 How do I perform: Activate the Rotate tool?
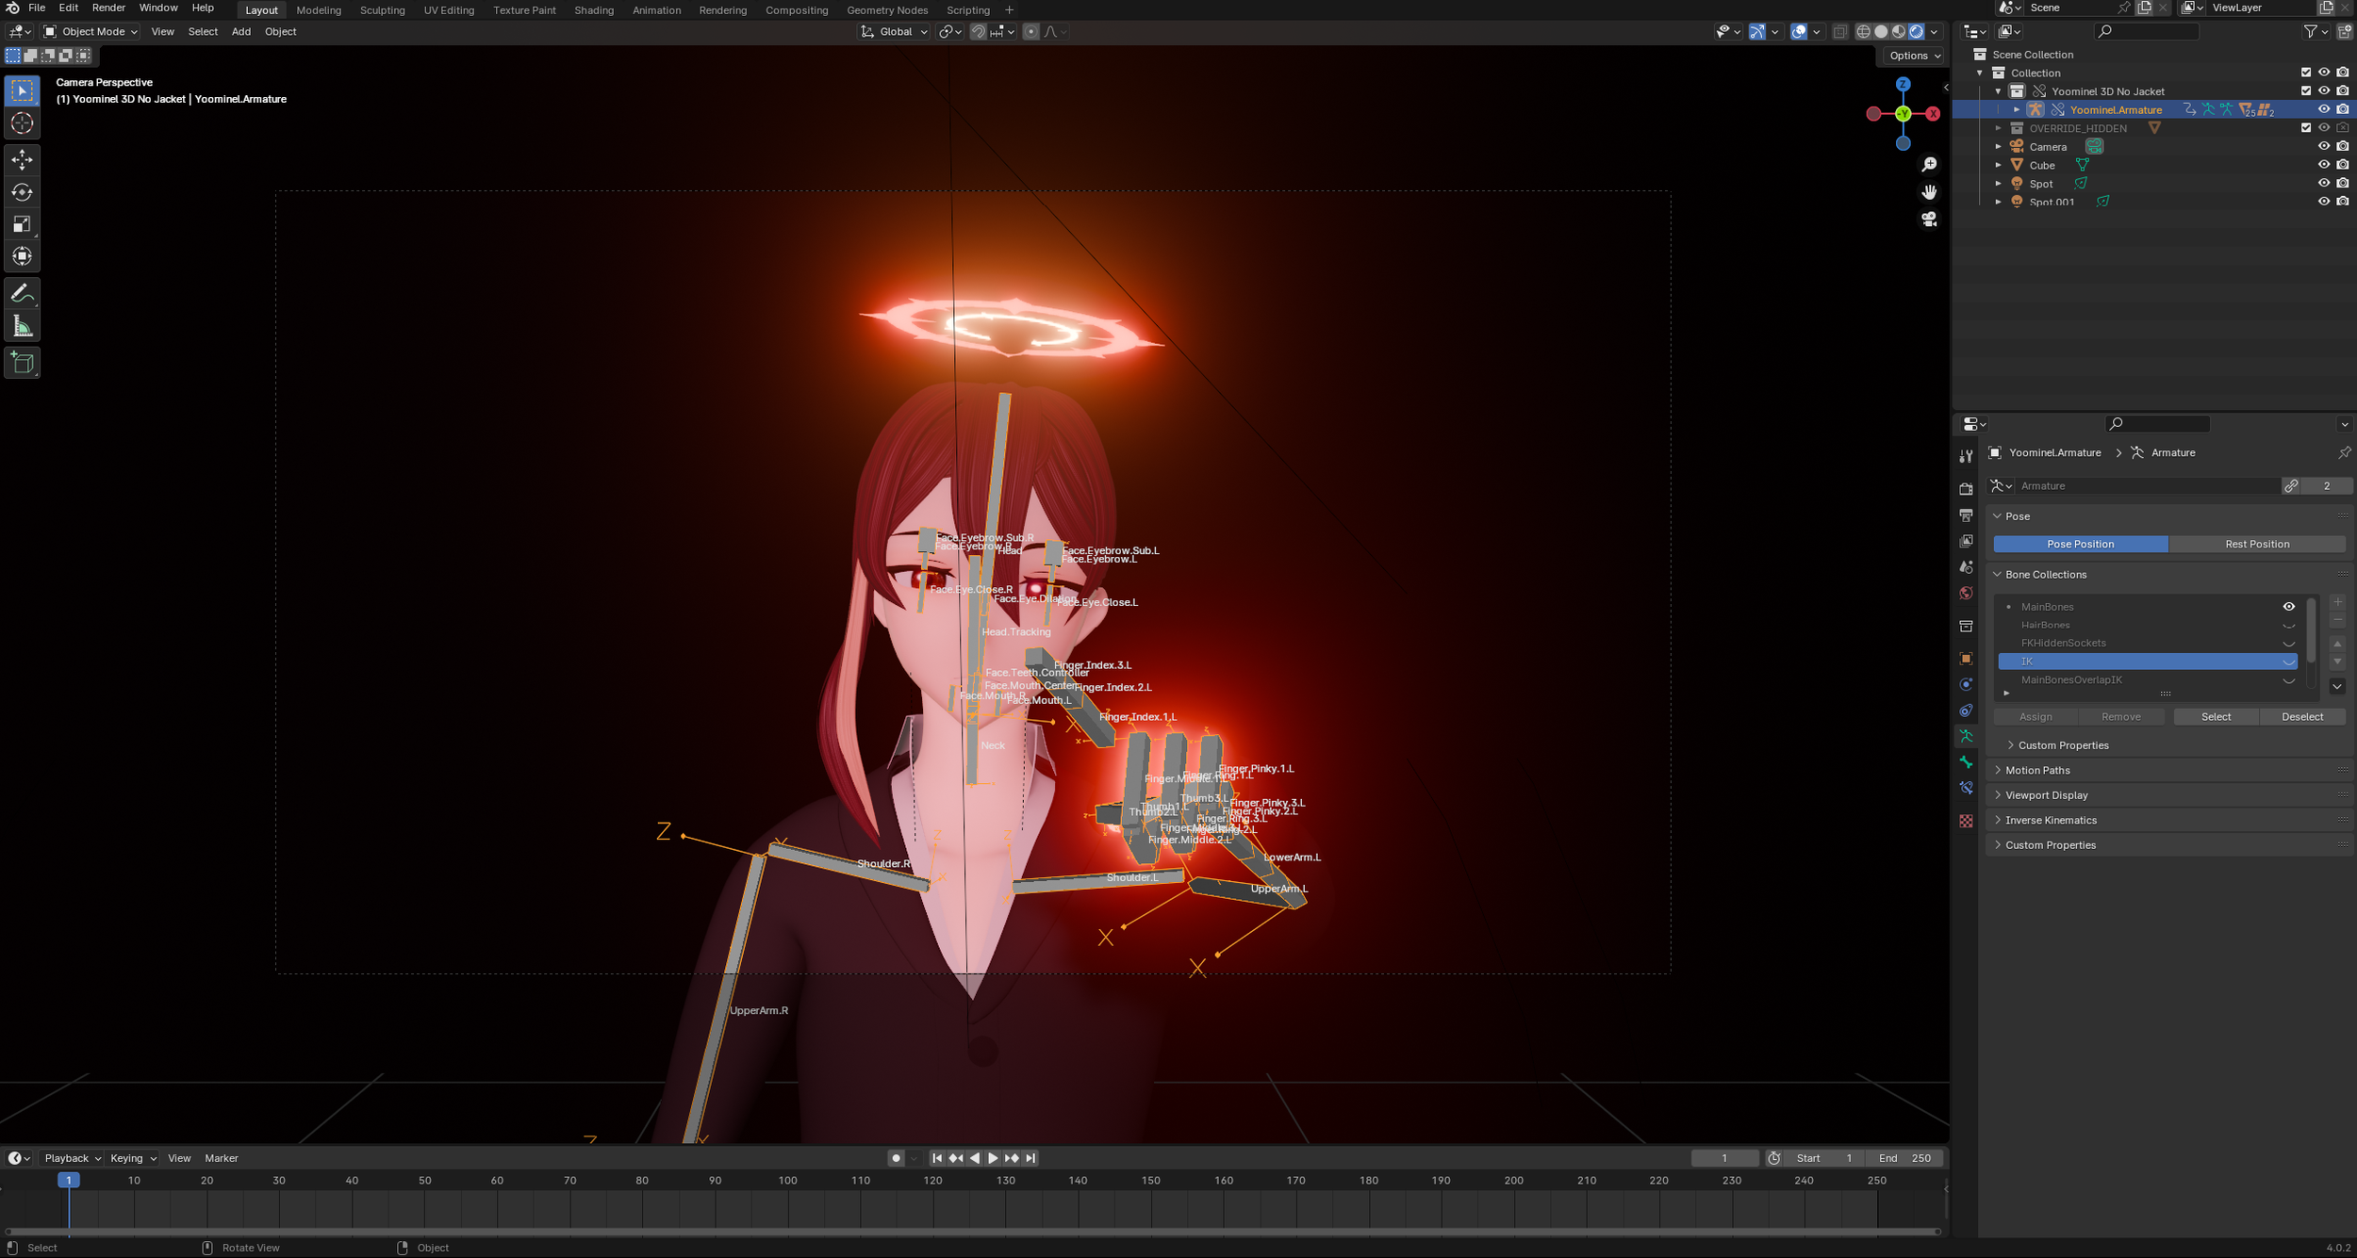click(x=22, y=192)
